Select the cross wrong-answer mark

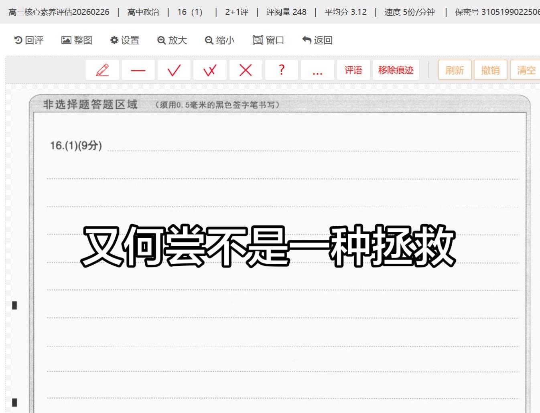tap(246, 69)
